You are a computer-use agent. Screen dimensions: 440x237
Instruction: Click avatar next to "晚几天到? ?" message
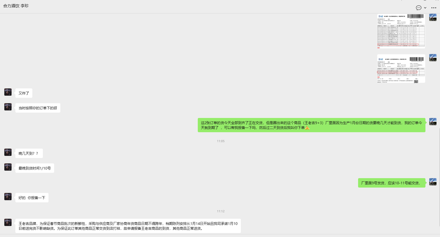(x=8, y=152)
